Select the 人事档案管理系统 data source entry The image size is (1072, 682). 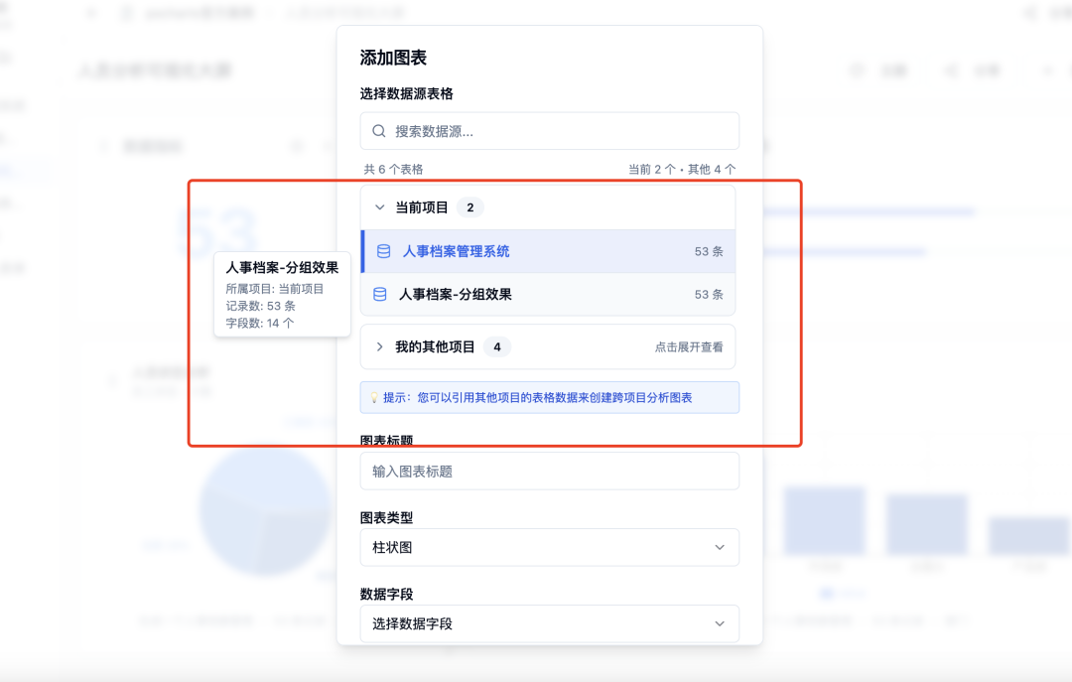pyautogui.click(x=457, y=251)
